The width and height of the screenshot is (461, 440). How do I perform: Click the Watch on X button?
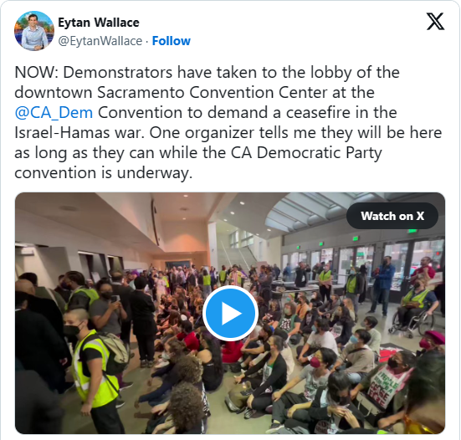[392, 216]
